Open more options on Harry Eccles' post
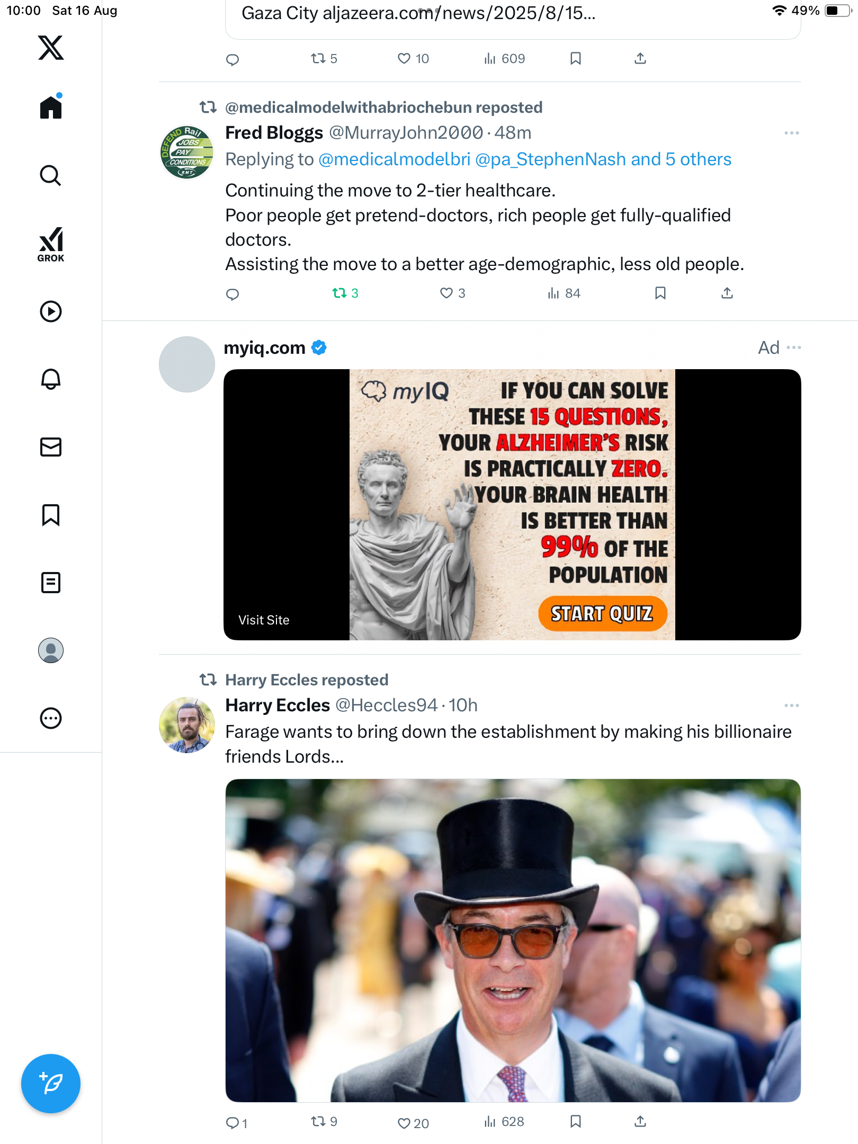This screenshot has height=1144, width=858. [791, 705]
